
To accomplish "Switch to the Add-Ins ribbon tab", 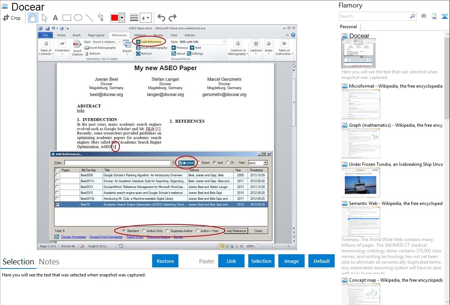I will click(190, 35).
